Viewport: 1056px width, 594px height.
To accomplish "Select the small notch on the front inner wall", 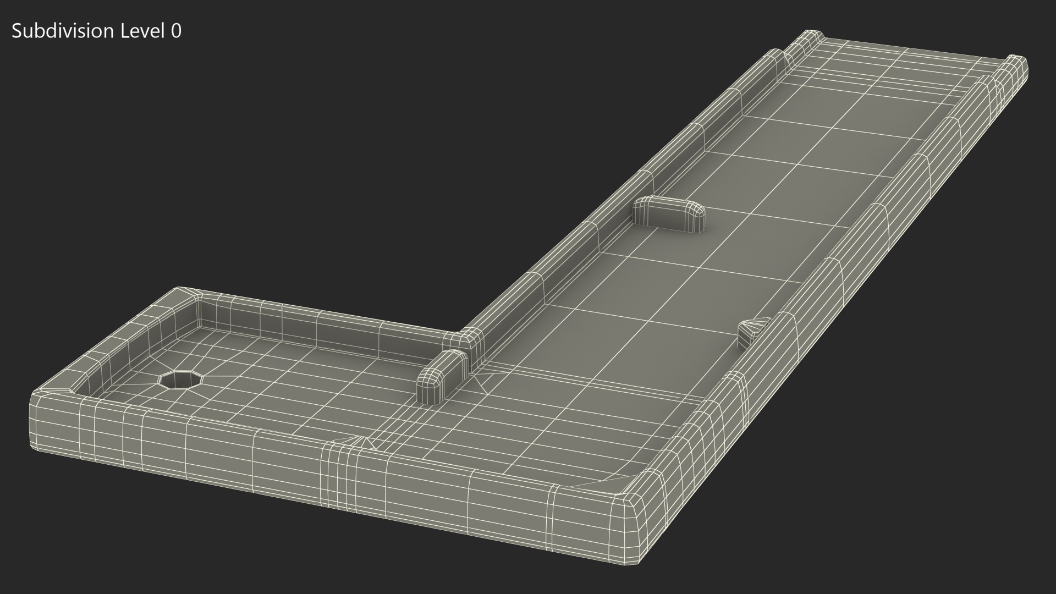I will pos(360,442).
